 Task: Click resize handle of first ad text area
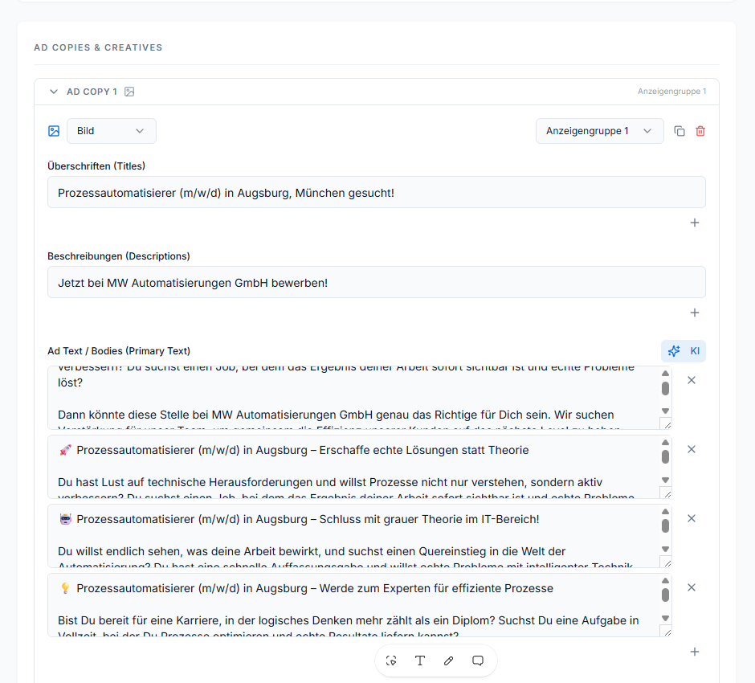point(667,424)
